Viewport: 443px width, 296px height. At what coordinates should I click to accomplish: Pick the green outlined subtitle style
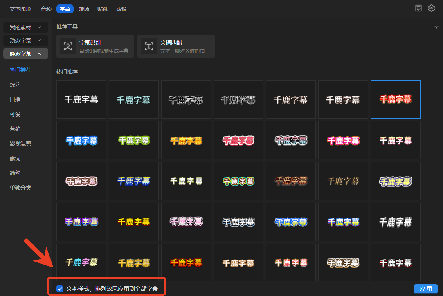tap(134, 140)
